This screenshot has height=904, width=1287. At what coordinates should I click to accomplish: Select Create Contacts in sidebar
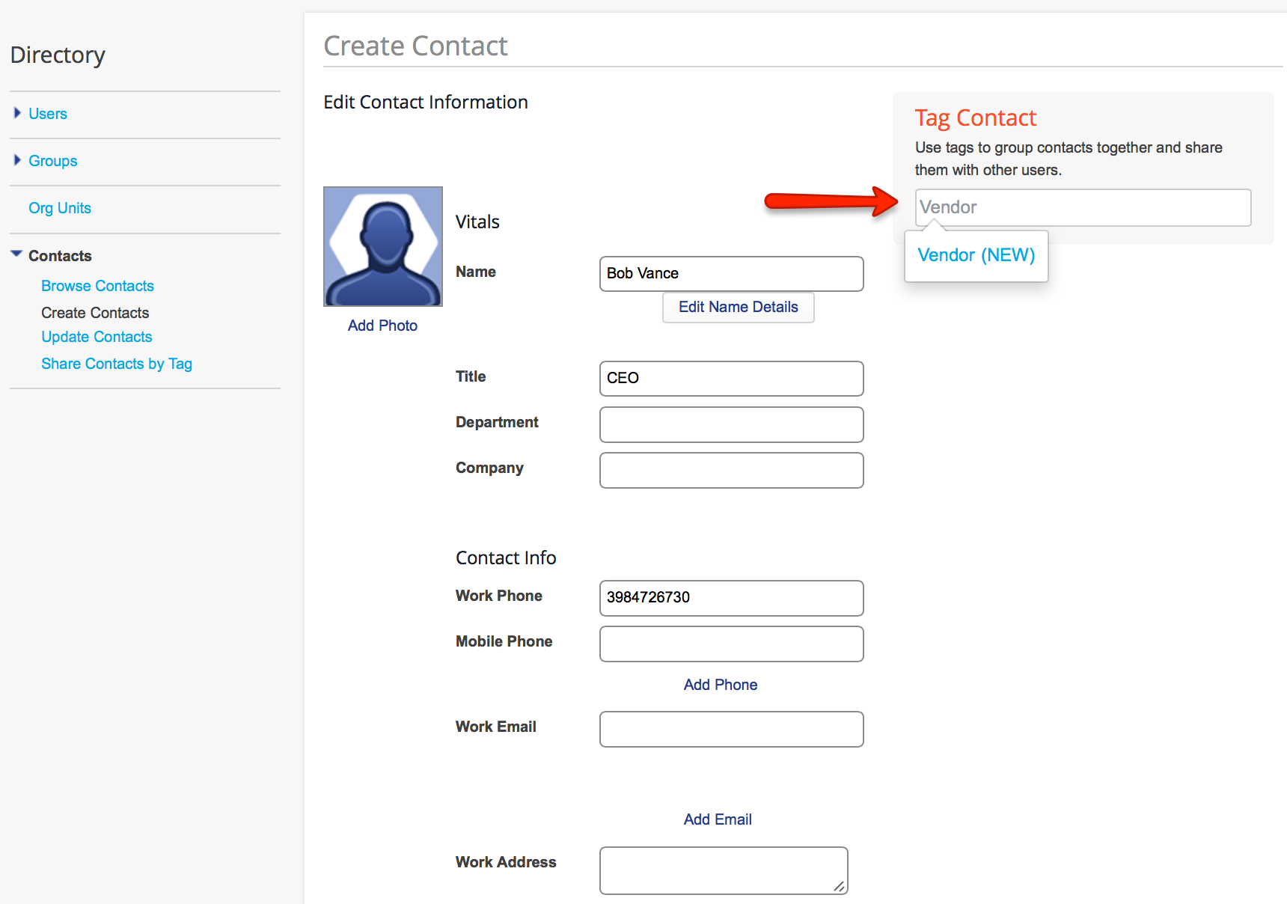click(95, 313)
